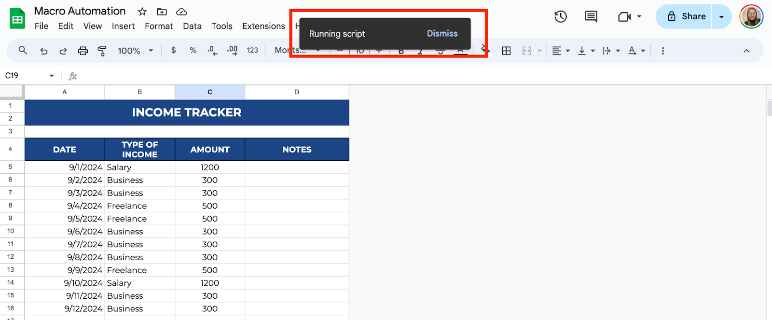The image size is (772, 320).
Task: Open the horizontal align dropdown
Action: click(x=561, y=51)
